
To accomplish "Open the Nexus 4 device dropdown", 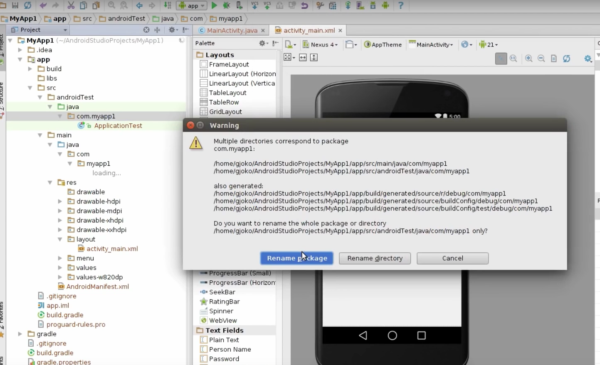I will click(x=320, y=44).
